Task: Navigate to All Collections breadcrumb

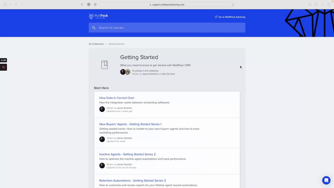Action: pyautogui.click(x=96, y=44)
